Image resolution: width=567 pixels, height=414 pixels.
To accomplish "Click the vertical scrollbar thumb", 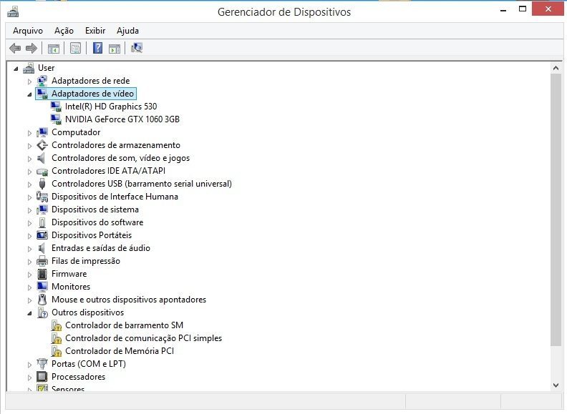I will pos(556,210).
